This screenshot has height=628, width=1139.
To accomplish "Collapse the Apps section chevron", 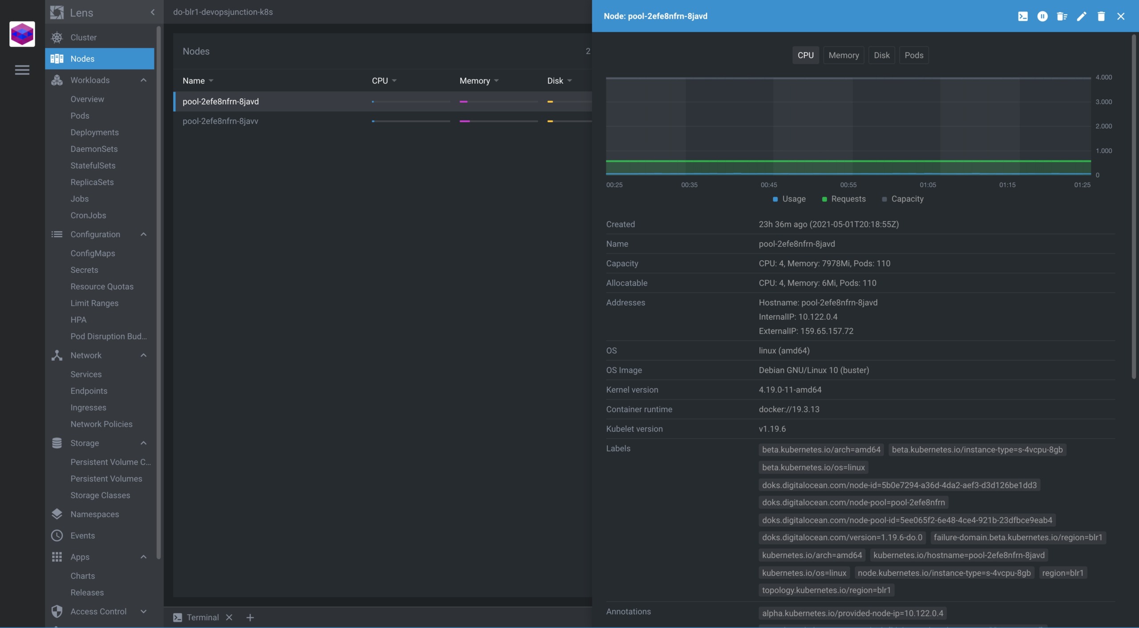I will point(143,557).
